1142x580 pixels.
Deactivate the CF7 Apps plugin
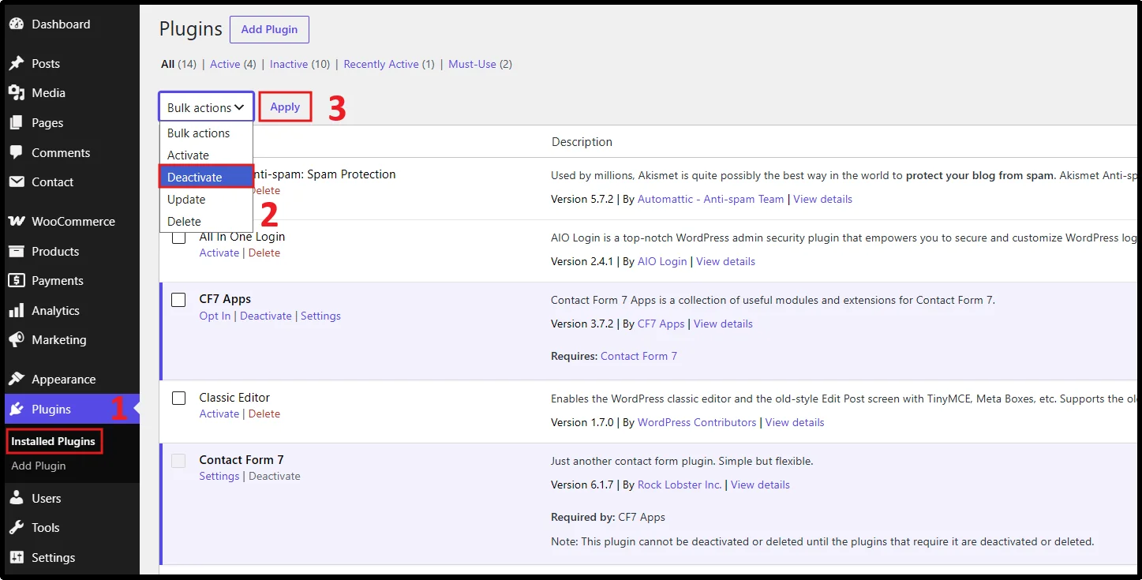266,316
